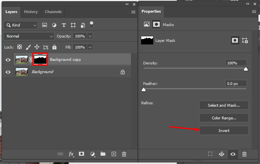
Task: Open the Normal blend mode dropdown
Action: pyautogui.click(x=29, y=36)
